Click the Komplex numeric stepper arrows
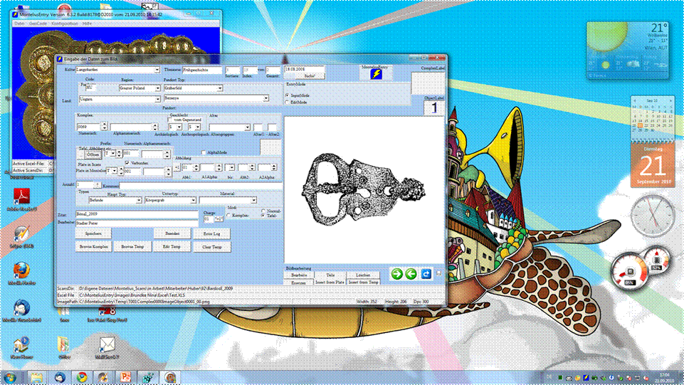Image resolution: width=684 pixels, height=385 pixels. point(104,127)
